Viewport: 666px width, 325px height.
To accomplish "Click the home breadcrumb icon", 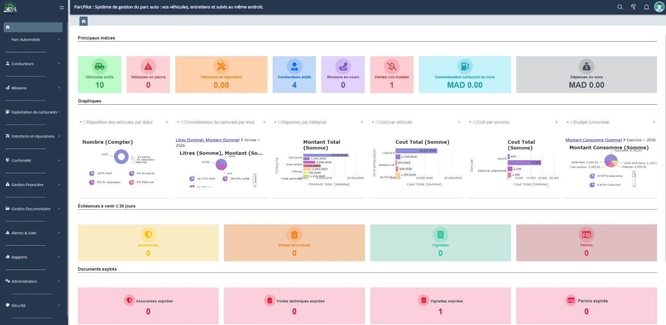I will [84, 21].
